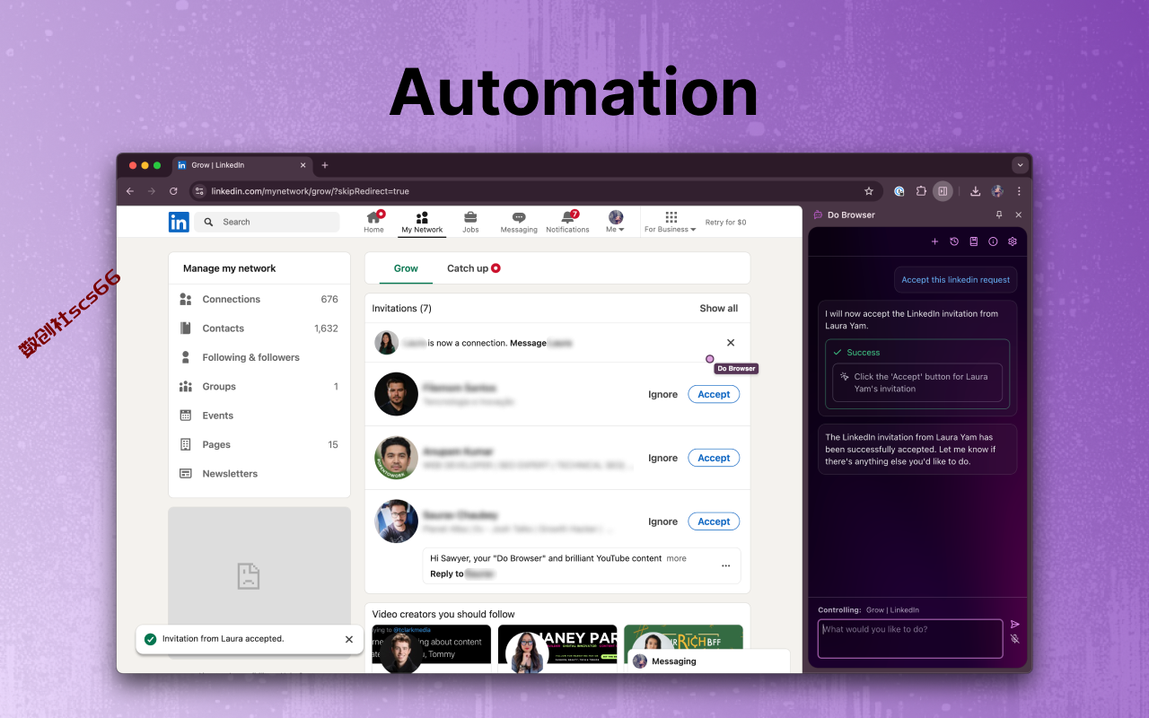The height and width of the screenshot is (718, 1149).
Task: Reload the LinkedIn page
Action: (173, 191)
